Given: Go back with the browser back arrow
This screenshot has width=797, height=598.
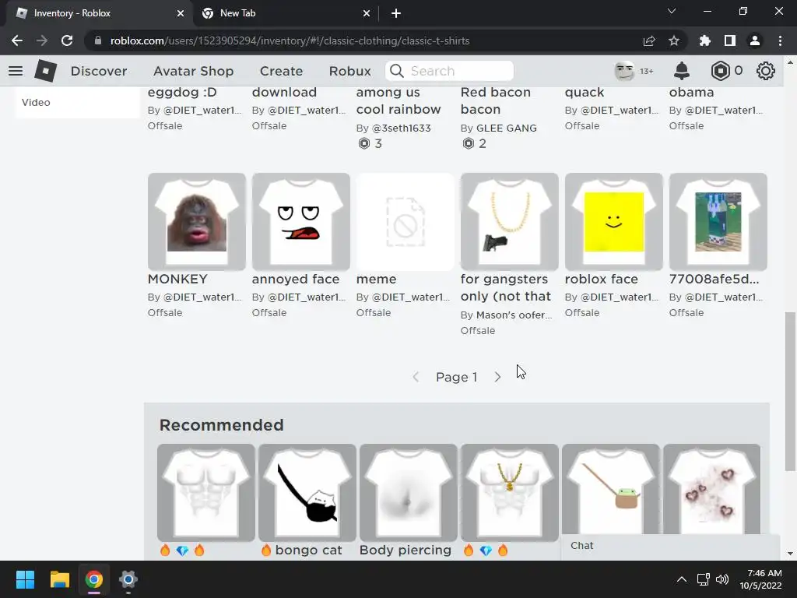Looking at the screenshot, I should (17, 40).
